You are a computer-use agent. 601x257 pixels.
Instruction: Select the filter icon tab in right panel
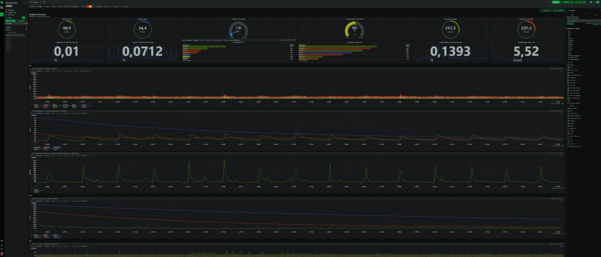[584, 15]
